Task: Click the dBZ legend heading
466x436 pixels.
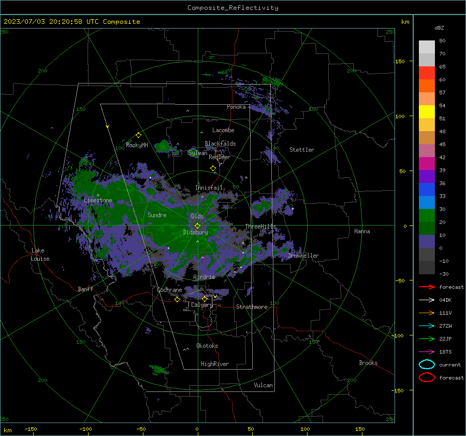Action: point(439,27)
